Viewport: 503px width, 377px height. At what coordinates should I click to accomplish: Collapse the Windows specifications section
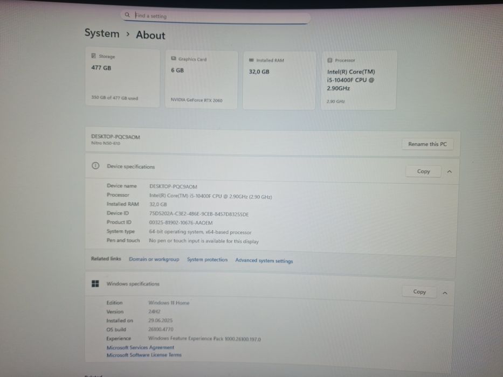(445, 292)
